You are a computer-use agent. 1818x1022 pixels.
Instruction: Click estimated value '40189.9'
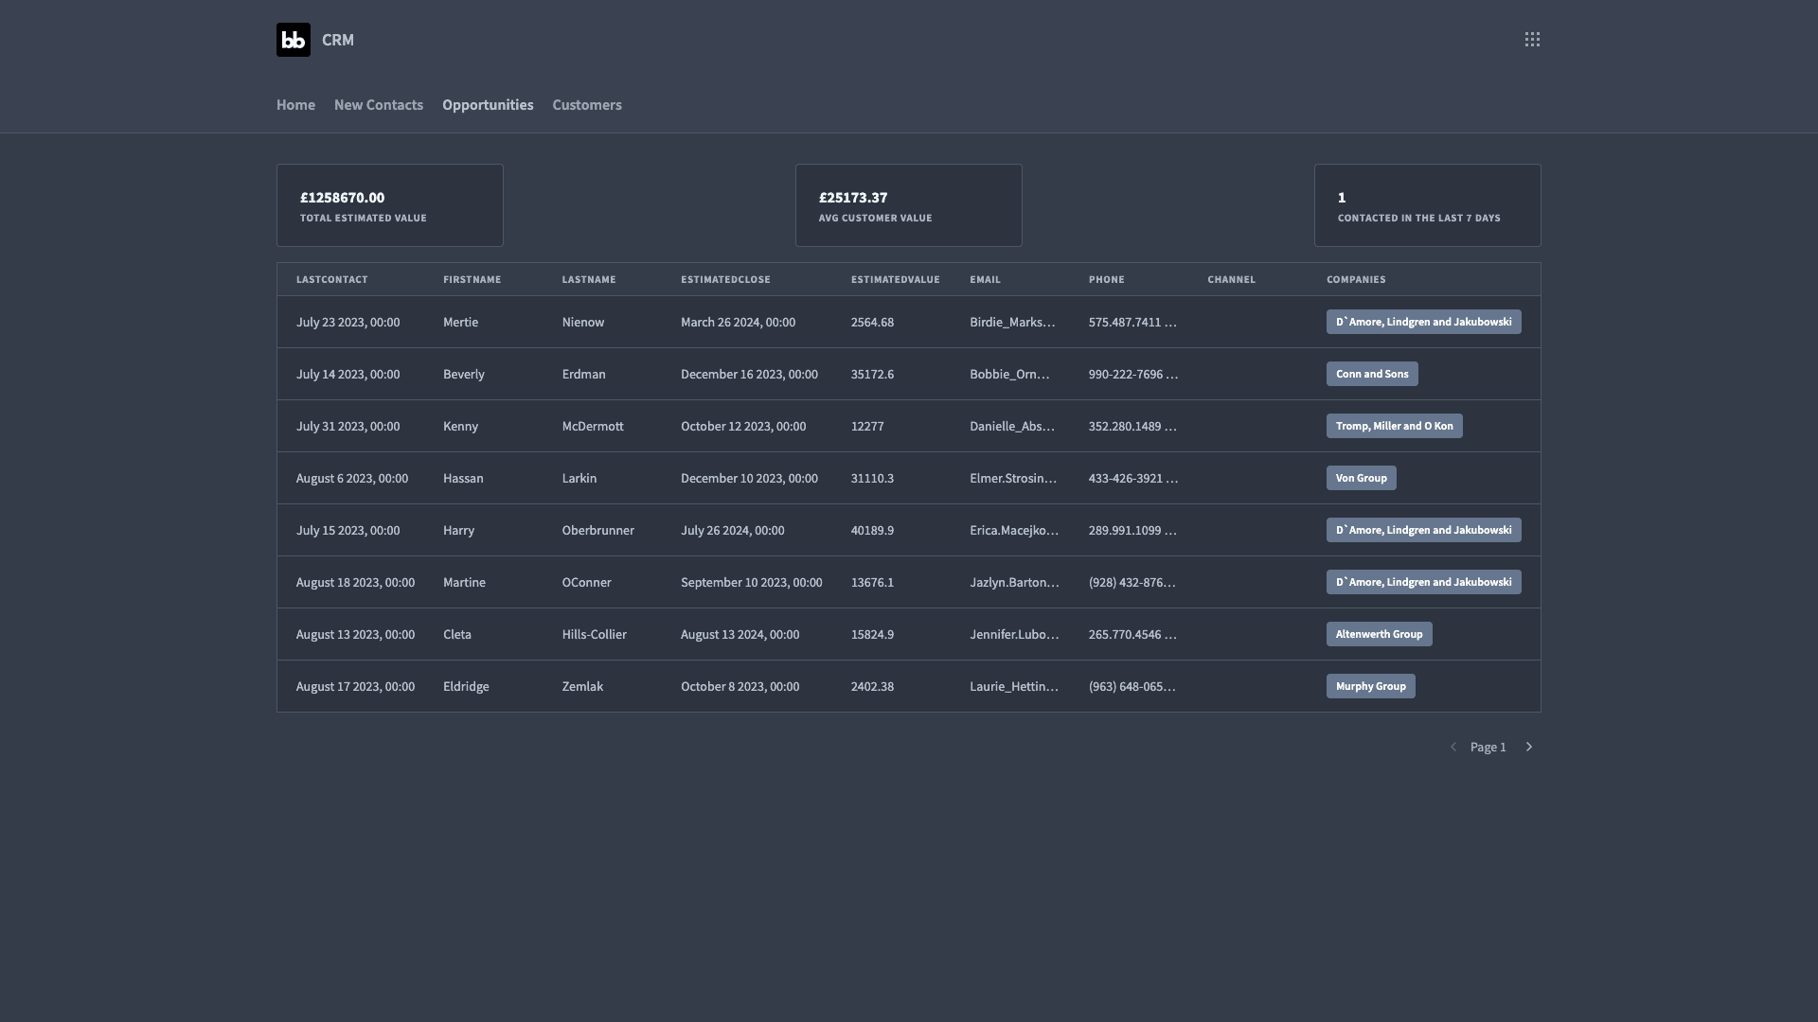point(872,530)
